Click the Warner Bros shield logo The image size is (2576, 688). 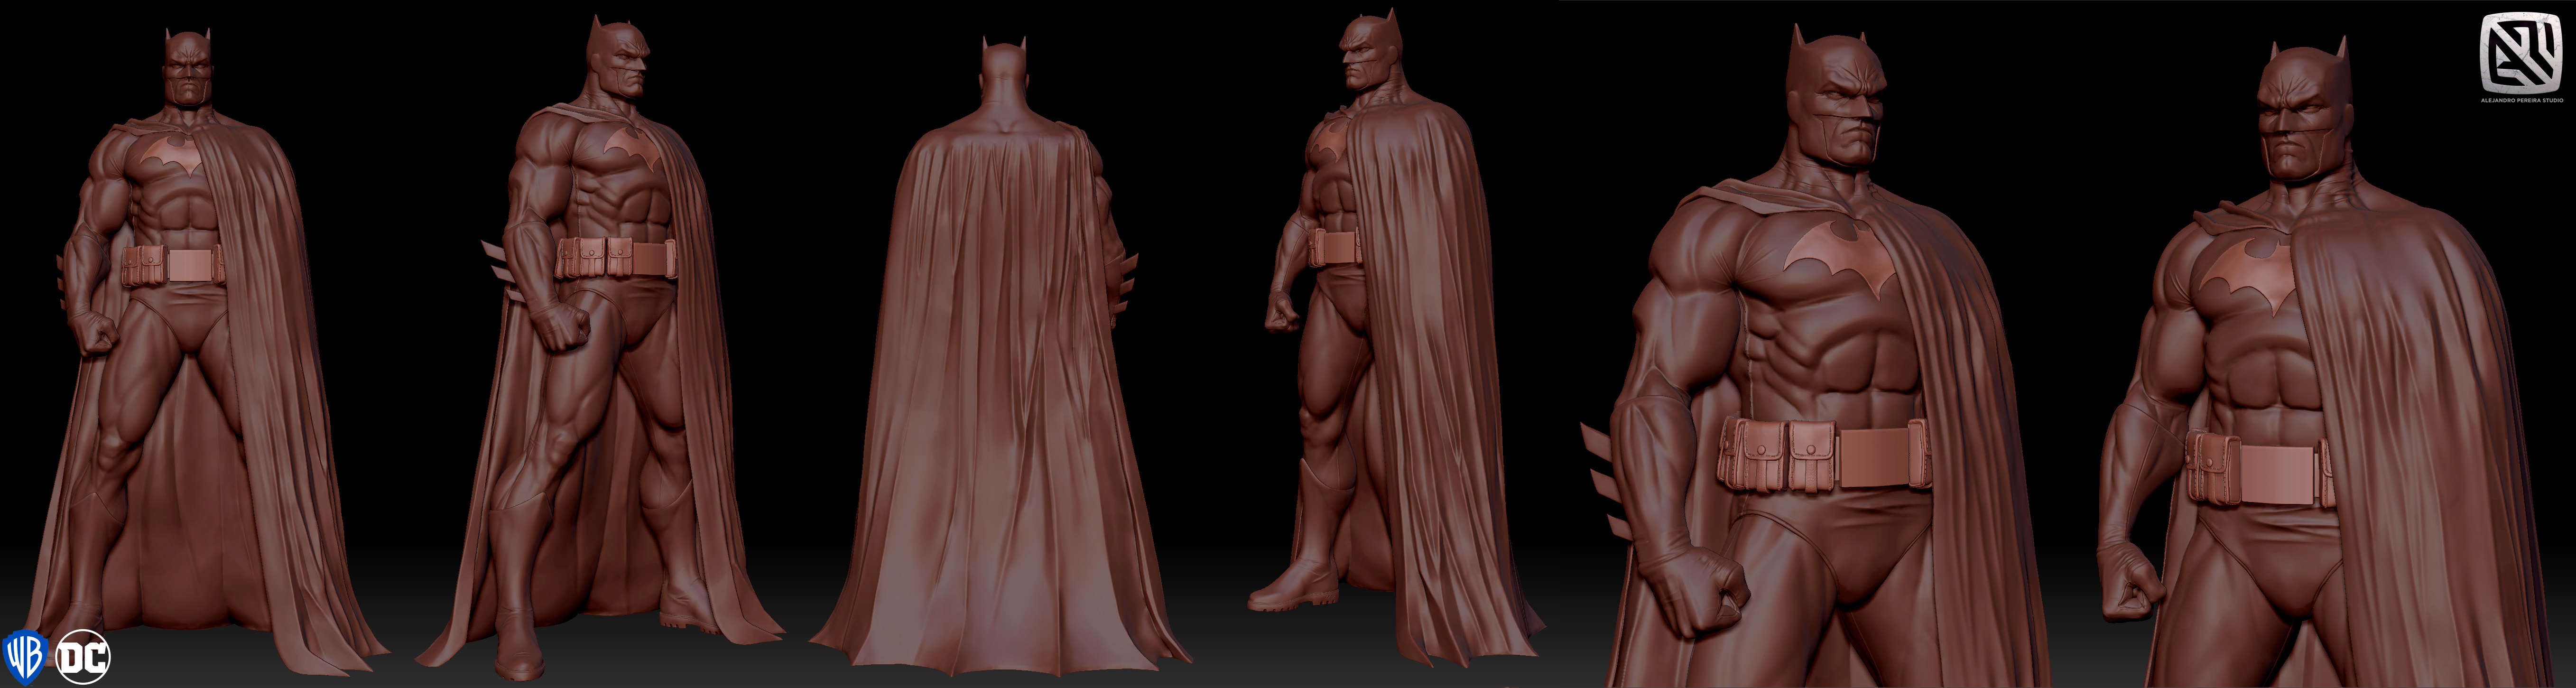coord(25,657)
